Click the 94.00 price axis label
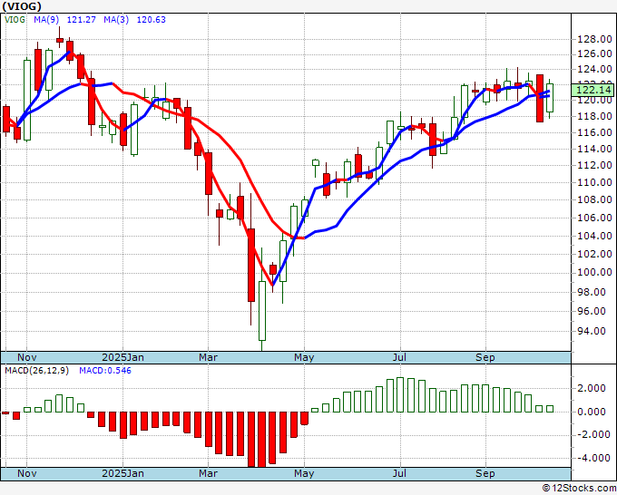This screenshot has width=617, height=495. point(592,331)
